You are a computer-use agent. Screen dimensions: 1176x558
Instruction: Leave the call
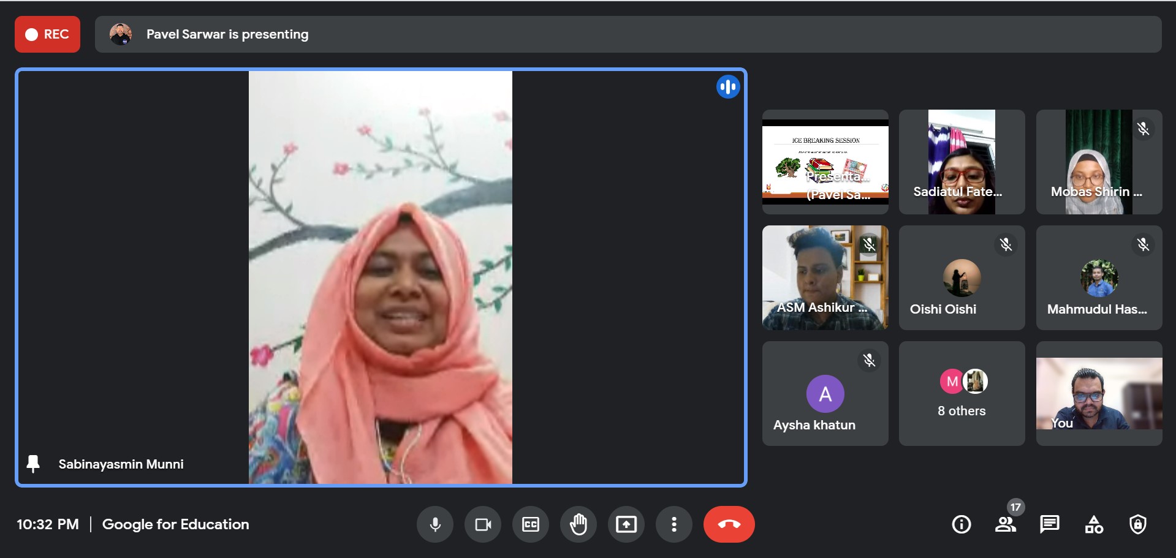[729, 524]
